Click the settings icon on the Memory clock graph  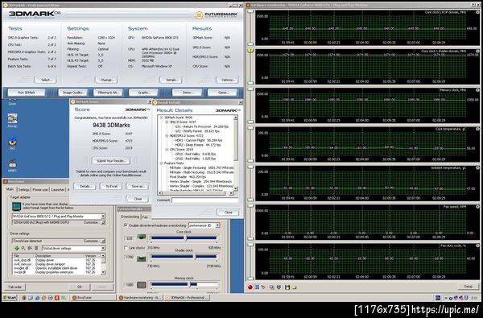tap(477, 90)
